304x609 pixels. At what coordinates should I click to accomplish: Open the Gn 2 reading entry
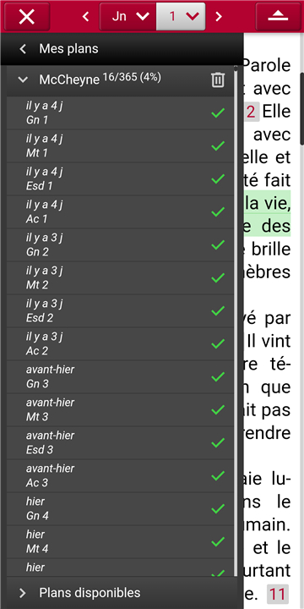pos(120,245)
